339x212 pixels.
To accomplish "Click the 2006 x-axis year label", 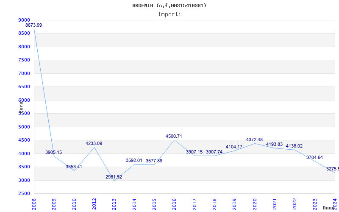I will 34,204.
